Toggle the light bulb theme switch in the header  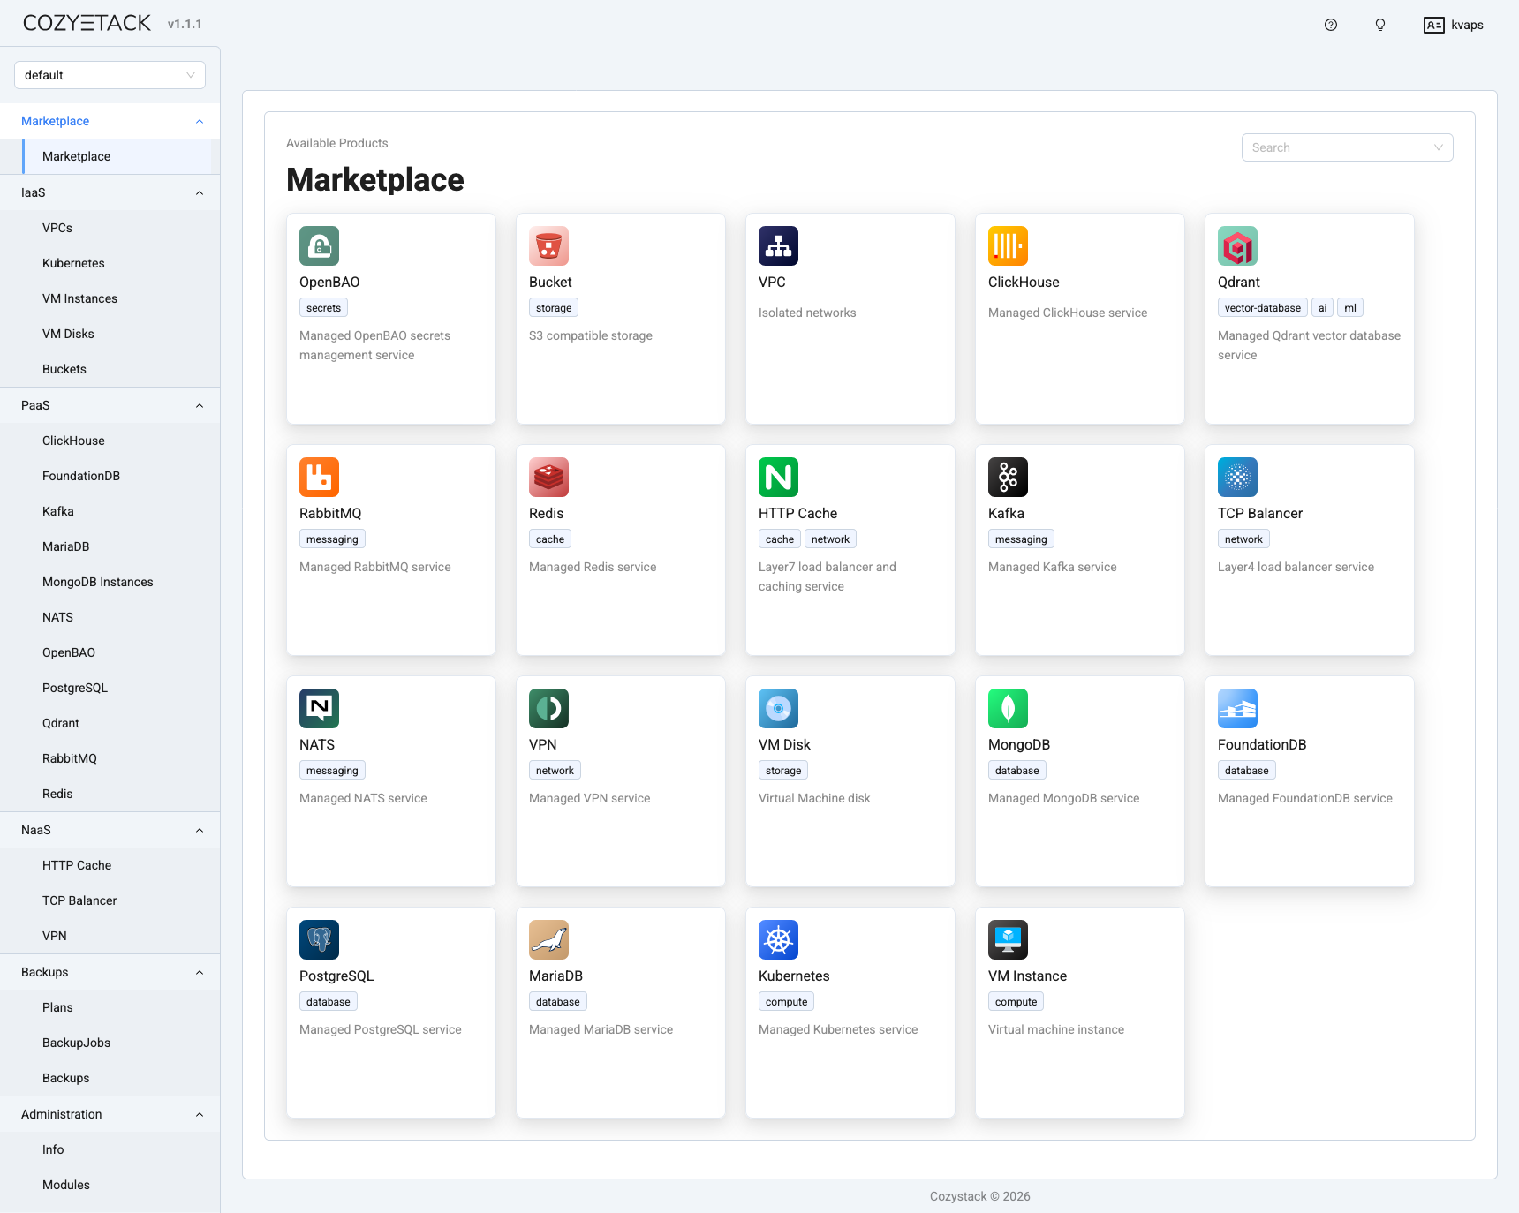tap(1379, 25)
